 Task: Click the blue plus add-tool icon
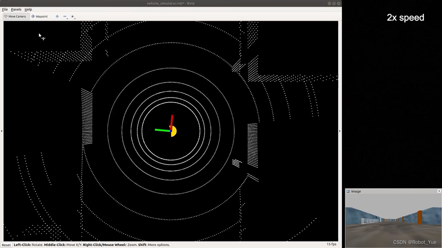(57, 16)
